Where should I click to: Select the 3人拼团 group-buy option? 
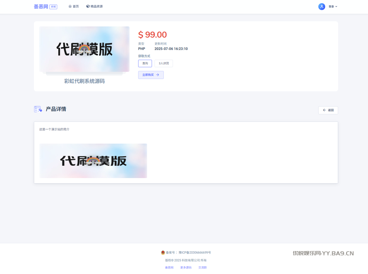tap(164, 63)
